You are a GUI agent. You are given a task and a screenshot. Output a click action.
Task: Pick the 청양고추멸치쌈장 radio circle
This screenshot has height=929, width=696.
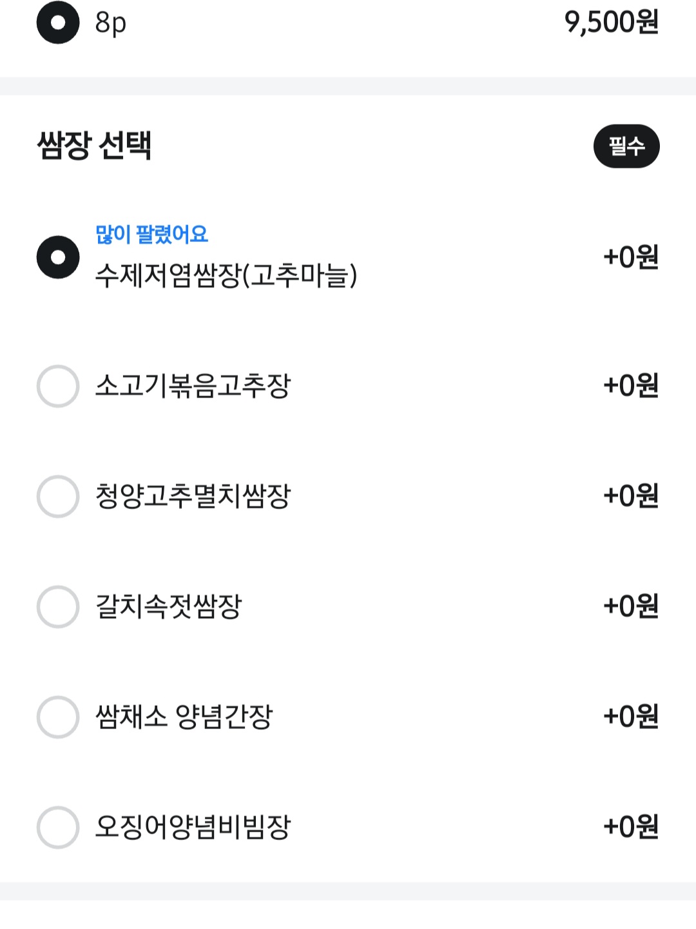(58, 497)
